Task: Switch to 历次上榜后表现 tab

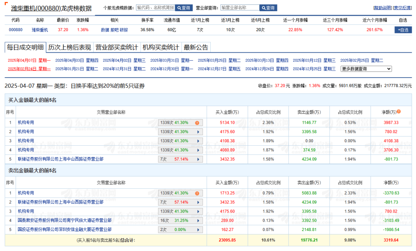Action: [x=70, y=47]
